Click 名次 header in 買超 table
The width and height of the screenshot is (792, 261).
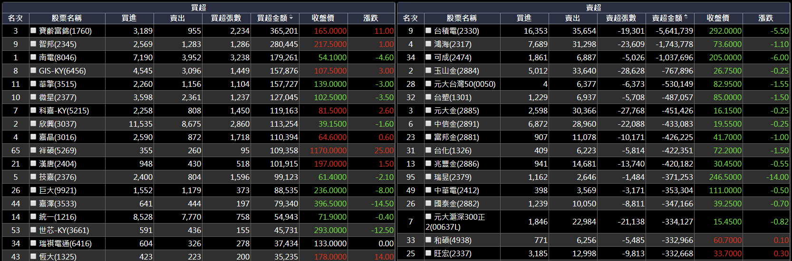pyautogui.click(x=15, y=18)
